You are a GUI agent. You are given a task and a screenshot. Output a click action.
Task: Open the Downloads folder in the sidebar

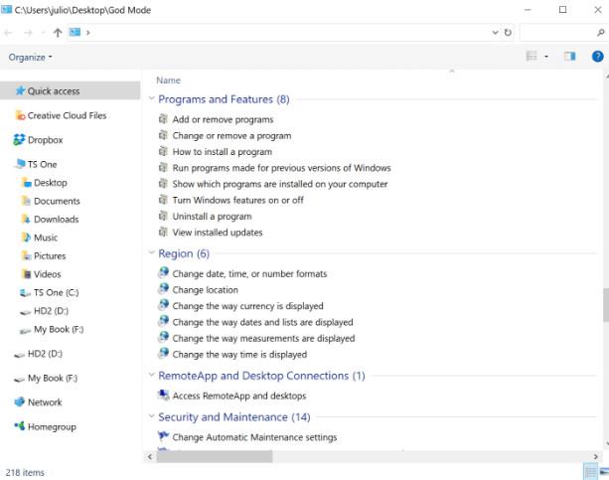tap(56, 220)
